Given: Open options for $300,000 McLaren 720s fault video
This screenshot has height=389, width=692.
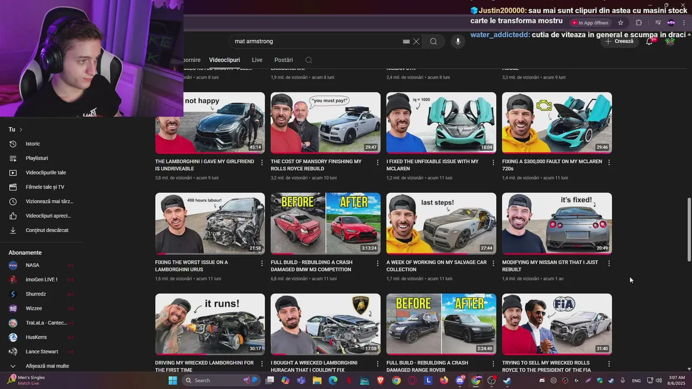Looking at the screenshot, I should click(x=609, y=162).
